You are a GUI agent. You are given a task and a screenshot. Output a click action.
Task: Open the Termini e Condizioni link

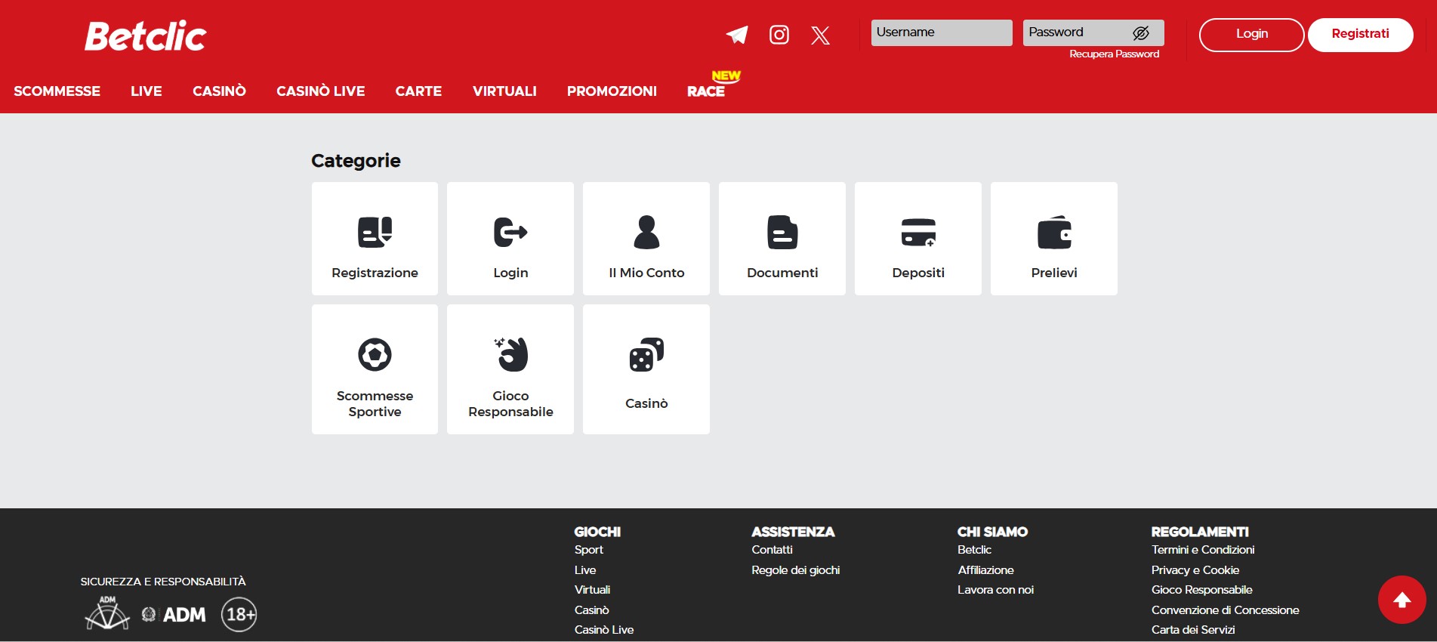click(x=1203, y=550)
